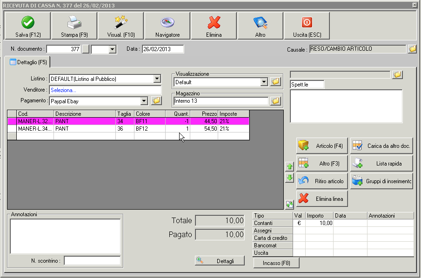
Task: Print using Stampa (F9)
Action: (74, 26)
